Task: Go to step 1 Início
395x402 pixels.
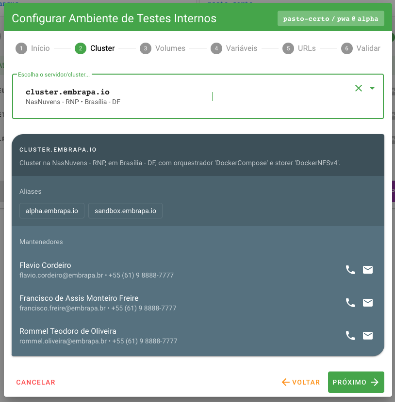Action: 33,48
